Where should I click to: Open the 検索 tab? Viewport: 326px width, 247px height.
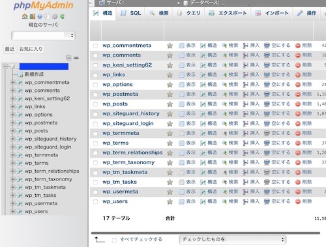coord(159,13)
